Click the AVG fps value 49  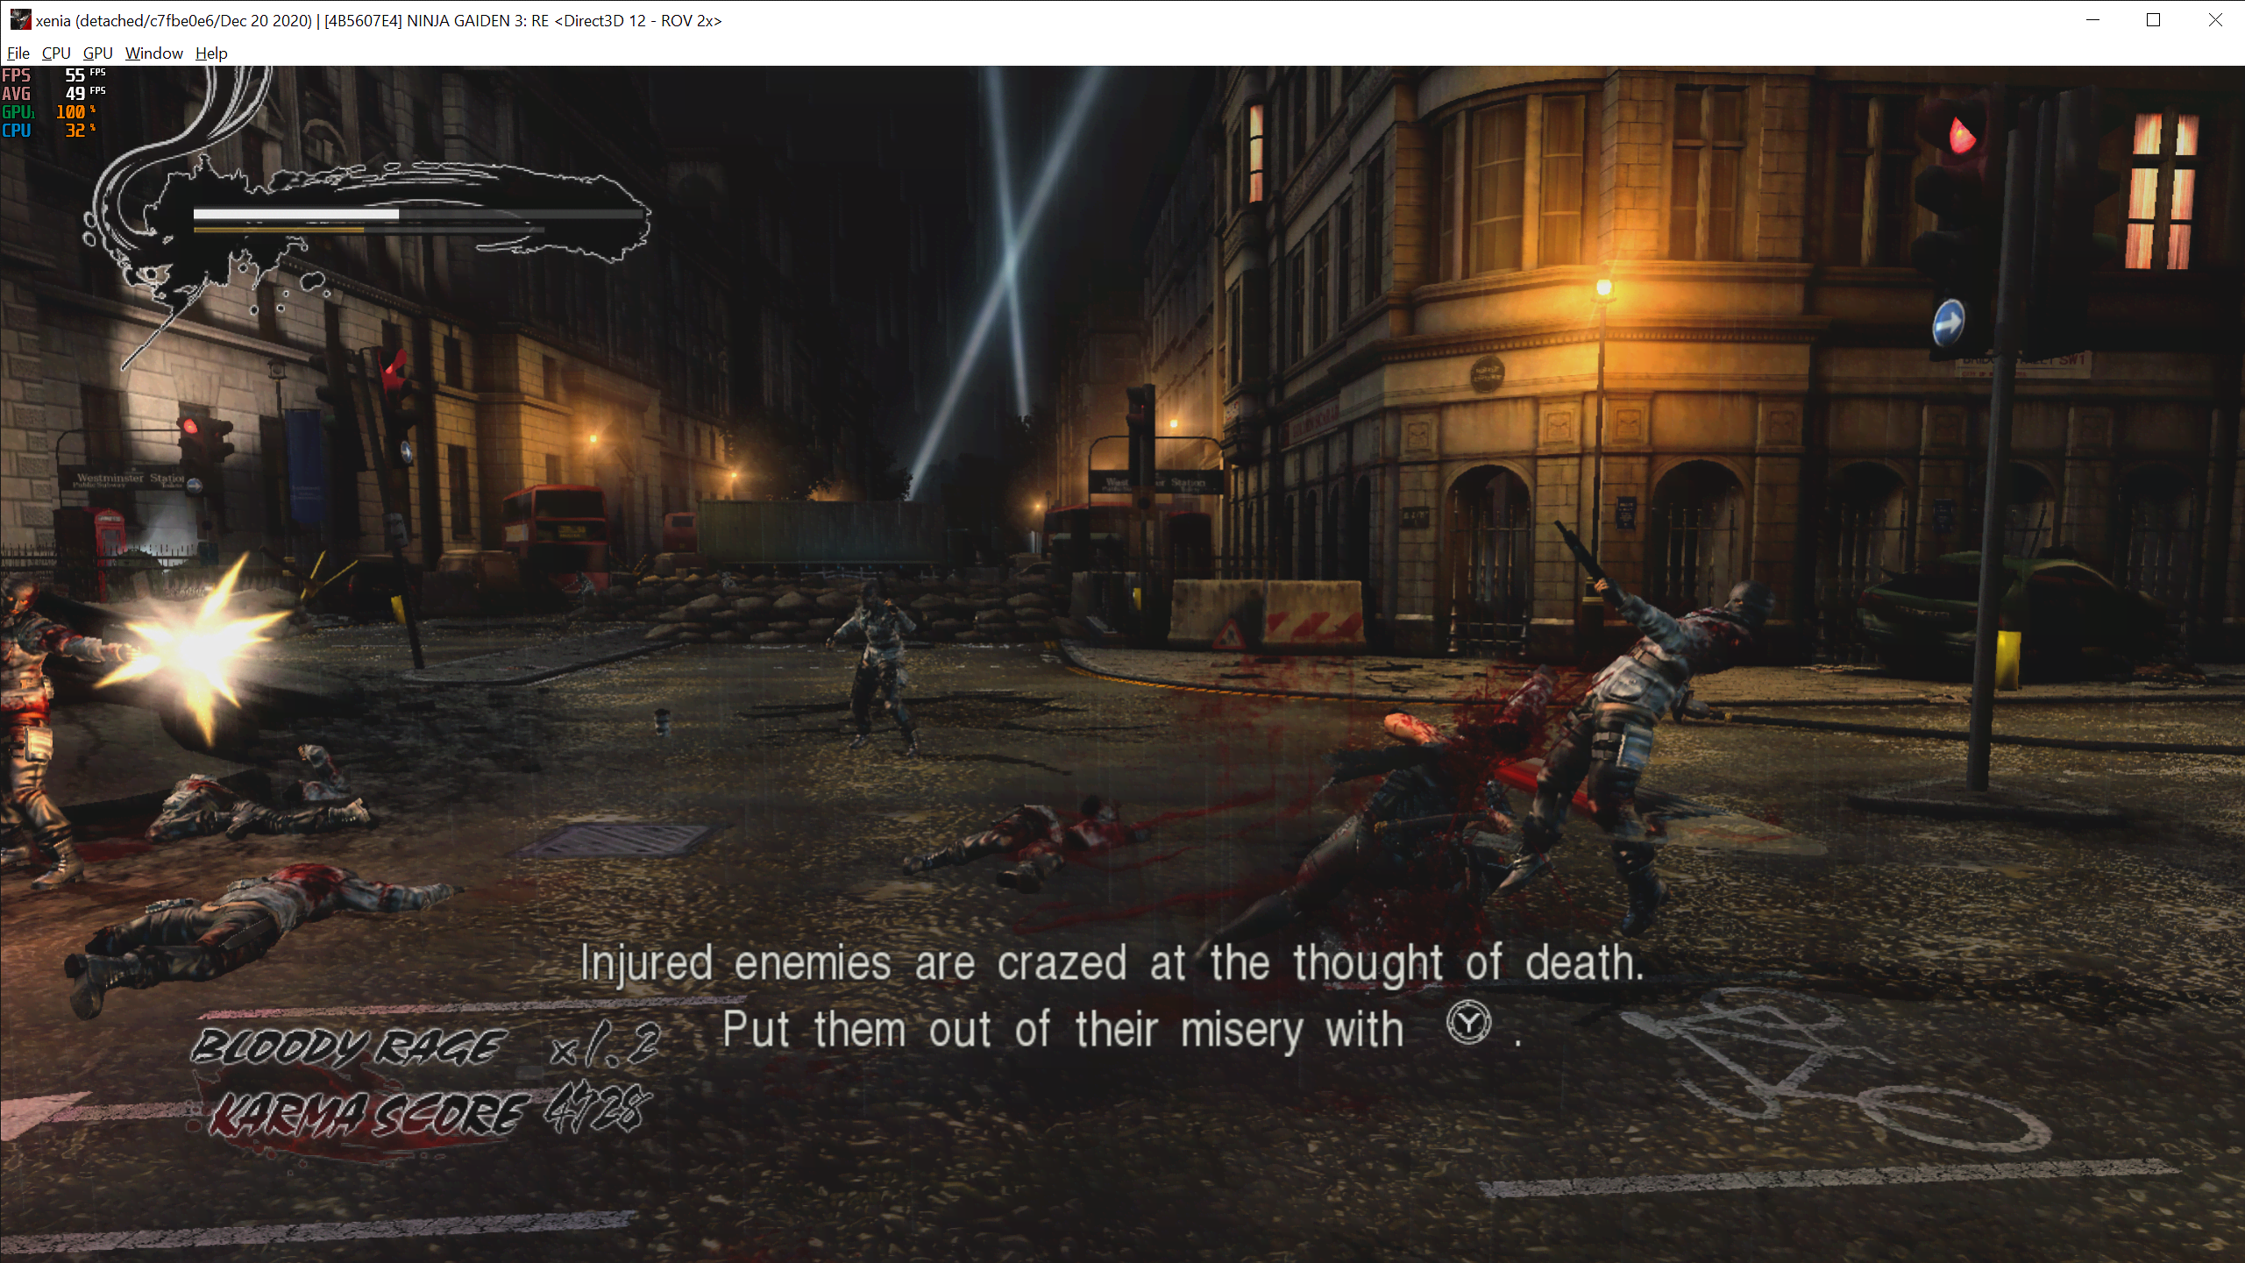(75, 94)
